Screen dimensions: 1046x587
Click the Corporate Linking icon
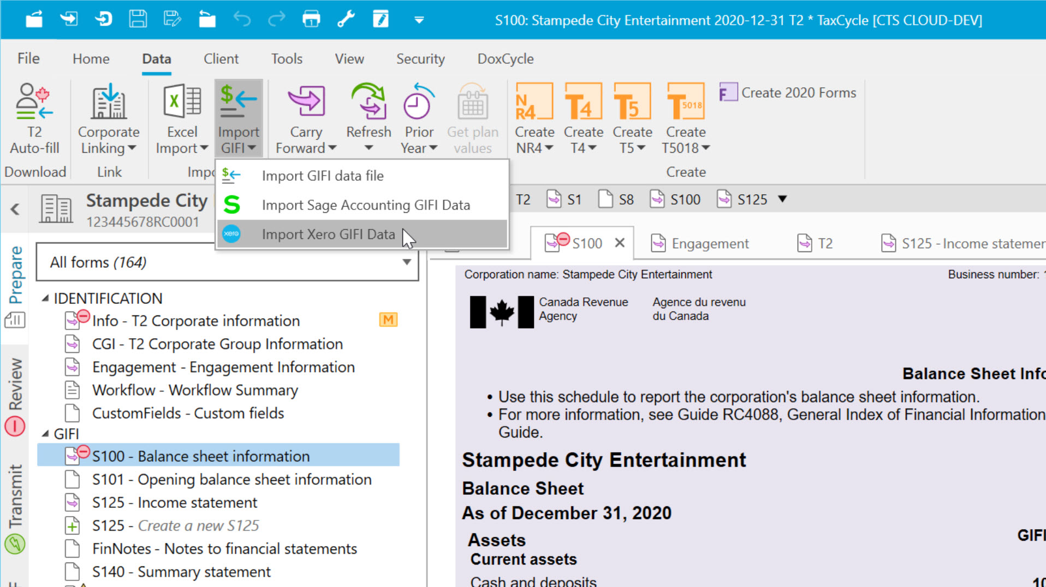pos(109,101)
